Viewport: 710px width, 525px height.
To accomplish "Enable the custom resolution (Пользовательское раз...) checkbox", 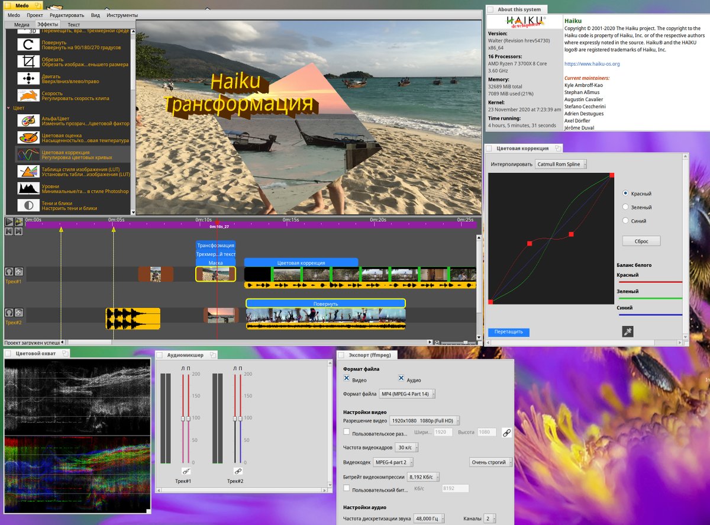I will (x=347, y=432).
